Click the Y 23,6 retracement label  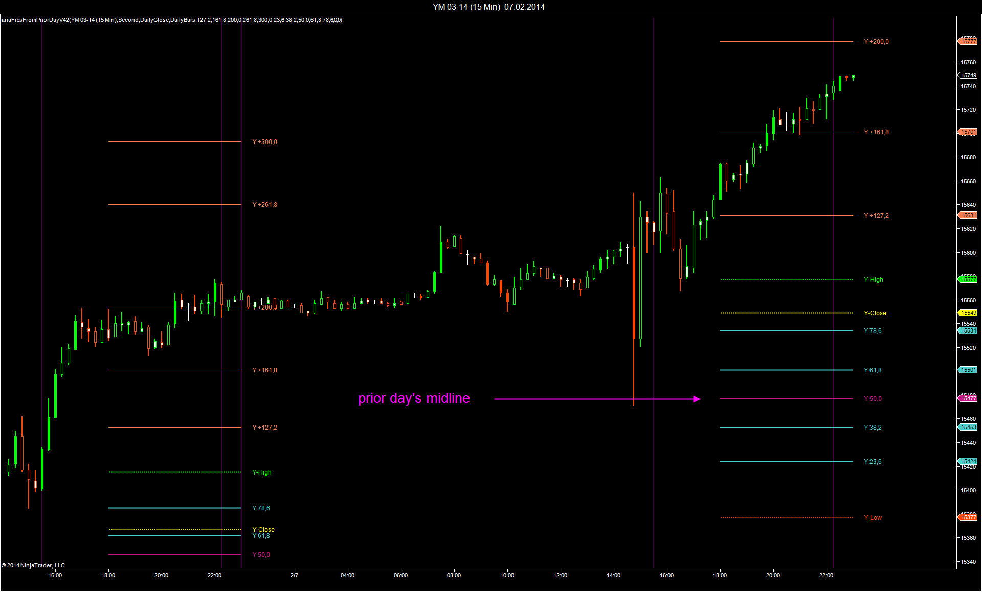[873, 462]
